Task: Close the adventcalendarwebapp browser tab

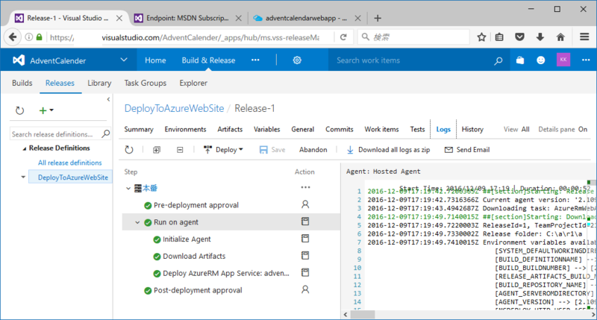Action: coord(358,18)
